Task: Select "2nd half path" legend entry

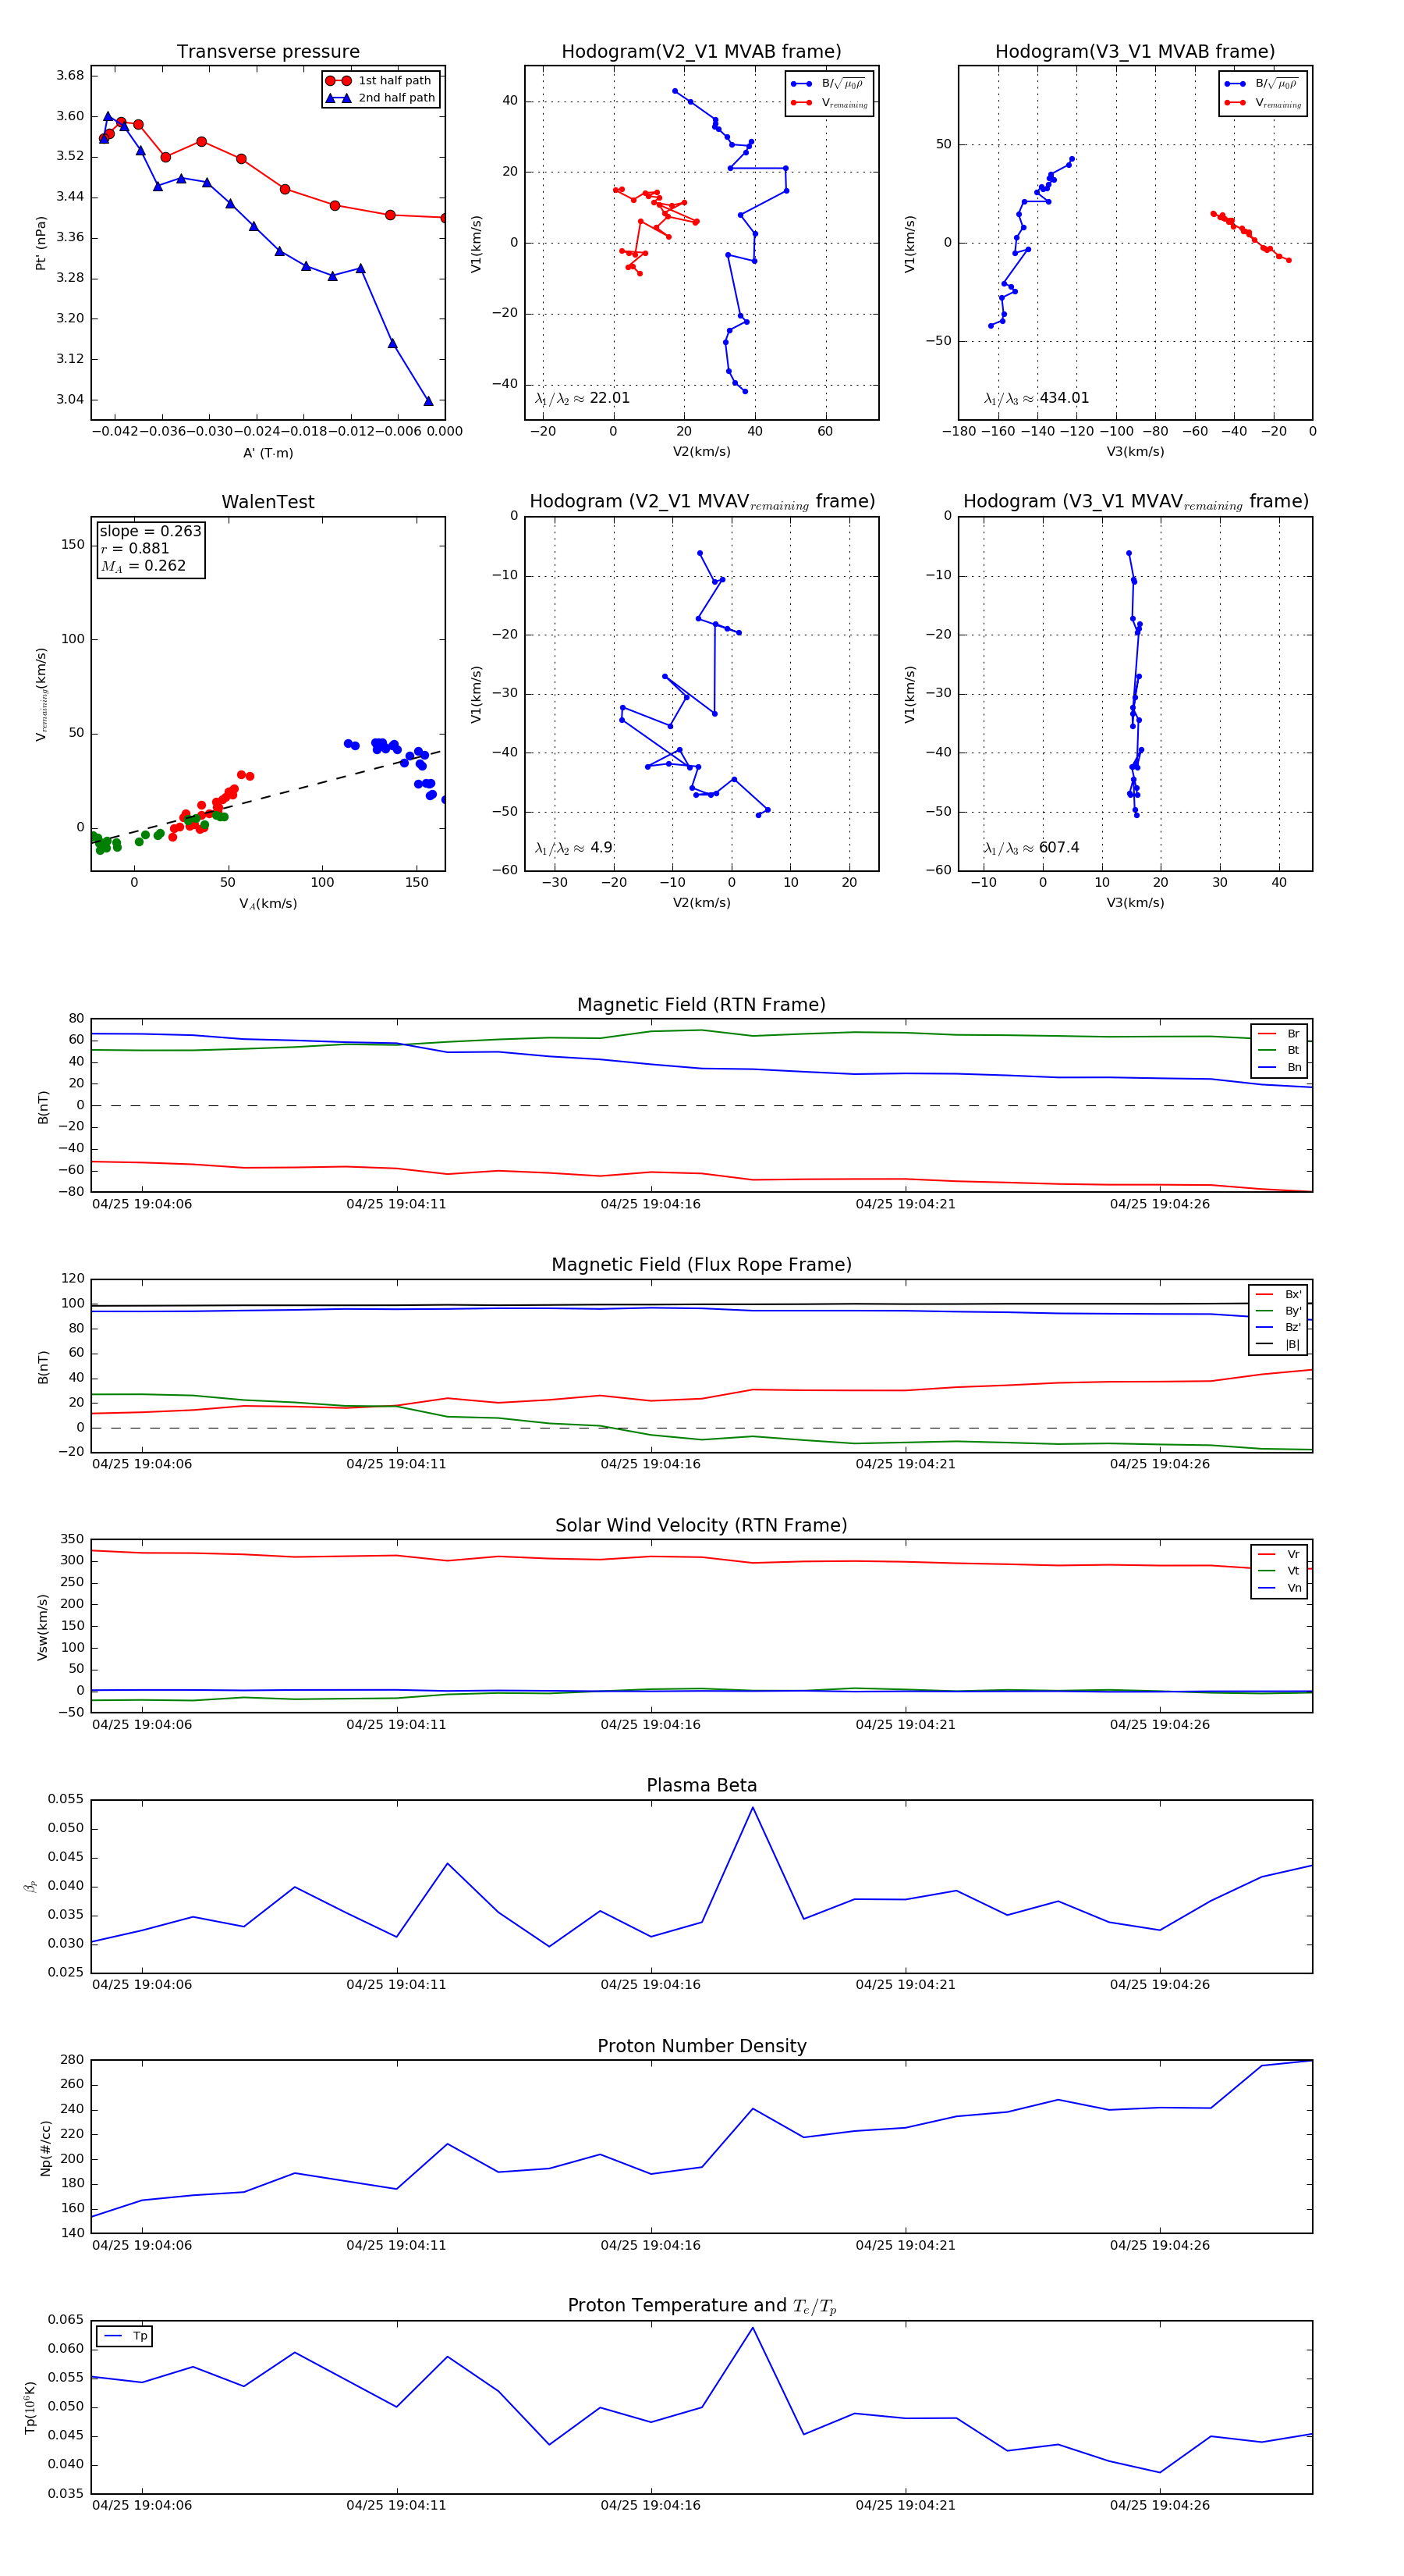Action: 381,98
